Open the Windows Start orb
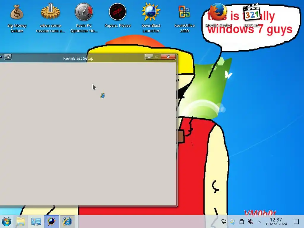 click(7, 221)
